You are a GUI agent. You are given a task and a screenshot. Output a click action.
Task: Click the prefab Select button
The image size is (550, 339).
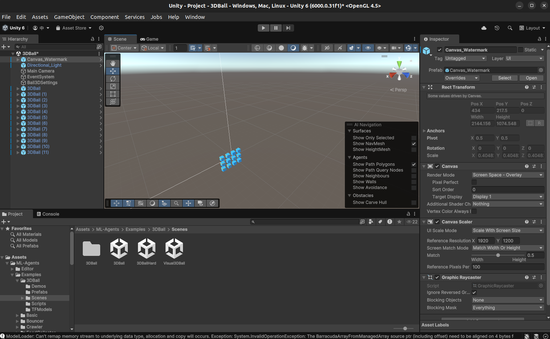pyautogui.click(x=505, y=78)
